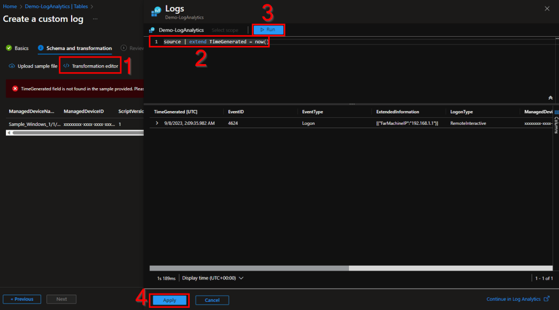Click inside the query editor line
This screenshot has width=559, height=310.
click(216, 42)
